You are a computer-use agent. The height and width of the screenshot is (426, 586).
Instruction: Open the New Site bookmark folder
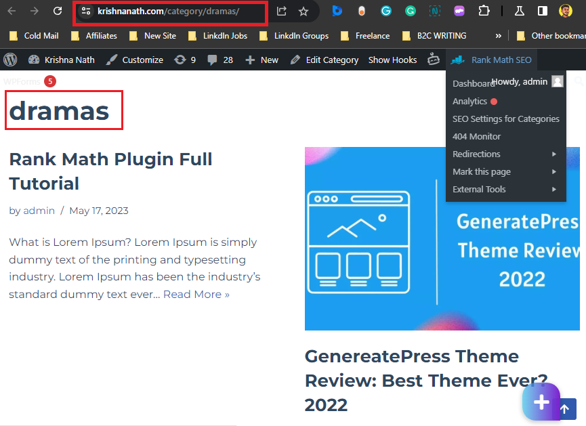152,36
